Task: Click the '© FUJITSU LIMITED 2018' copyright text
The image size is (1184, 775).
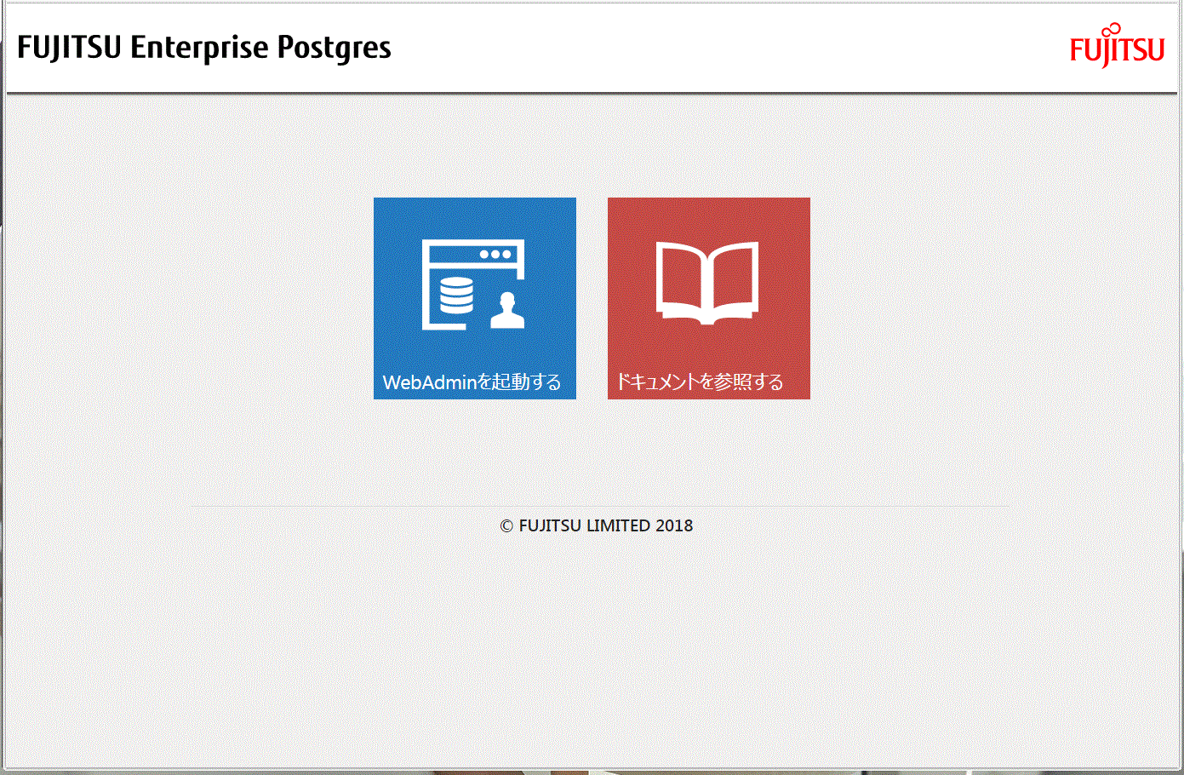Action: click(597, 525)
